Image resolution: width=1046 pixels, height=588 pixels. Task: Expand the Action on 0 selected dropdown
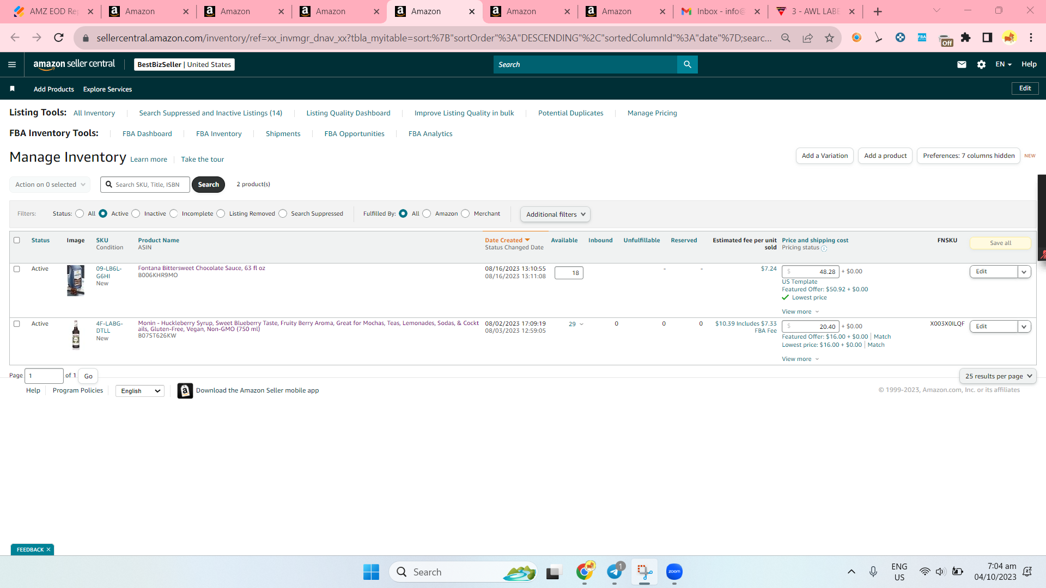[x=50, y=185]
